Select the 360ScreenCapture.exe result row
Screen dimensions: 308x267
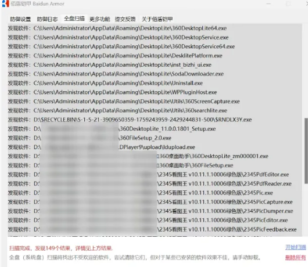(155, 102)
